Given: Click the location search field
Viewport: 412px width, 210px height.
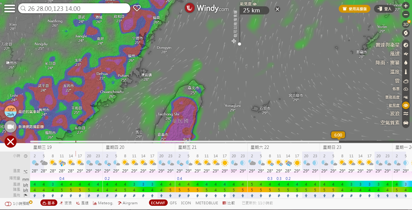Looking at the screenshot, I should (x=74, y=8).
